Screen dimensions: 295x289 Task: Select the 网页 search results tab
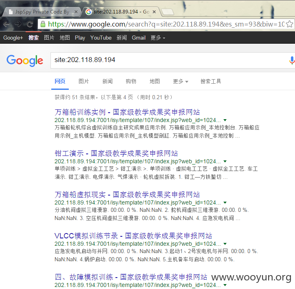point(60,81)
